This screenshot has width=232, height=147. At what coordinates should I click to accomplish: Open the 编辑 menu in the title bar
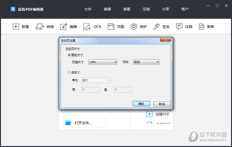(107, 9)
